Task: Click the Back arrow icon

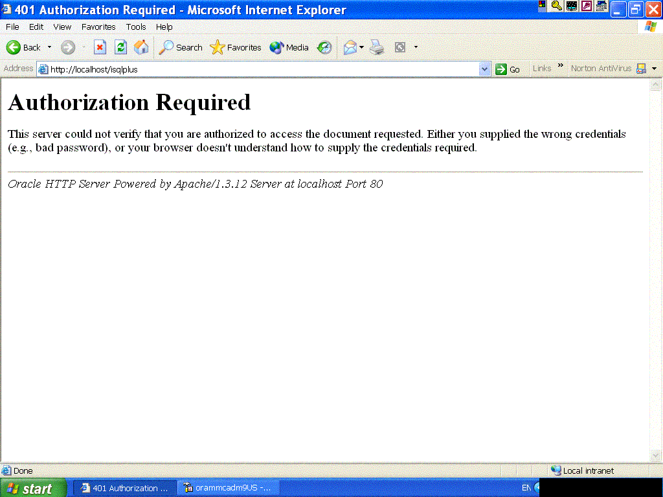Action: 13,47
